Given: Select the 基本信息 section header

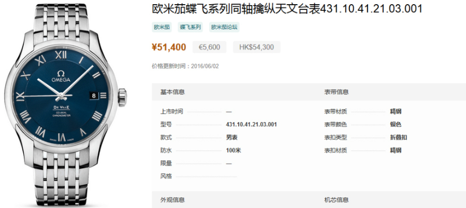Looking at the screenshot, I should [172, 92].
